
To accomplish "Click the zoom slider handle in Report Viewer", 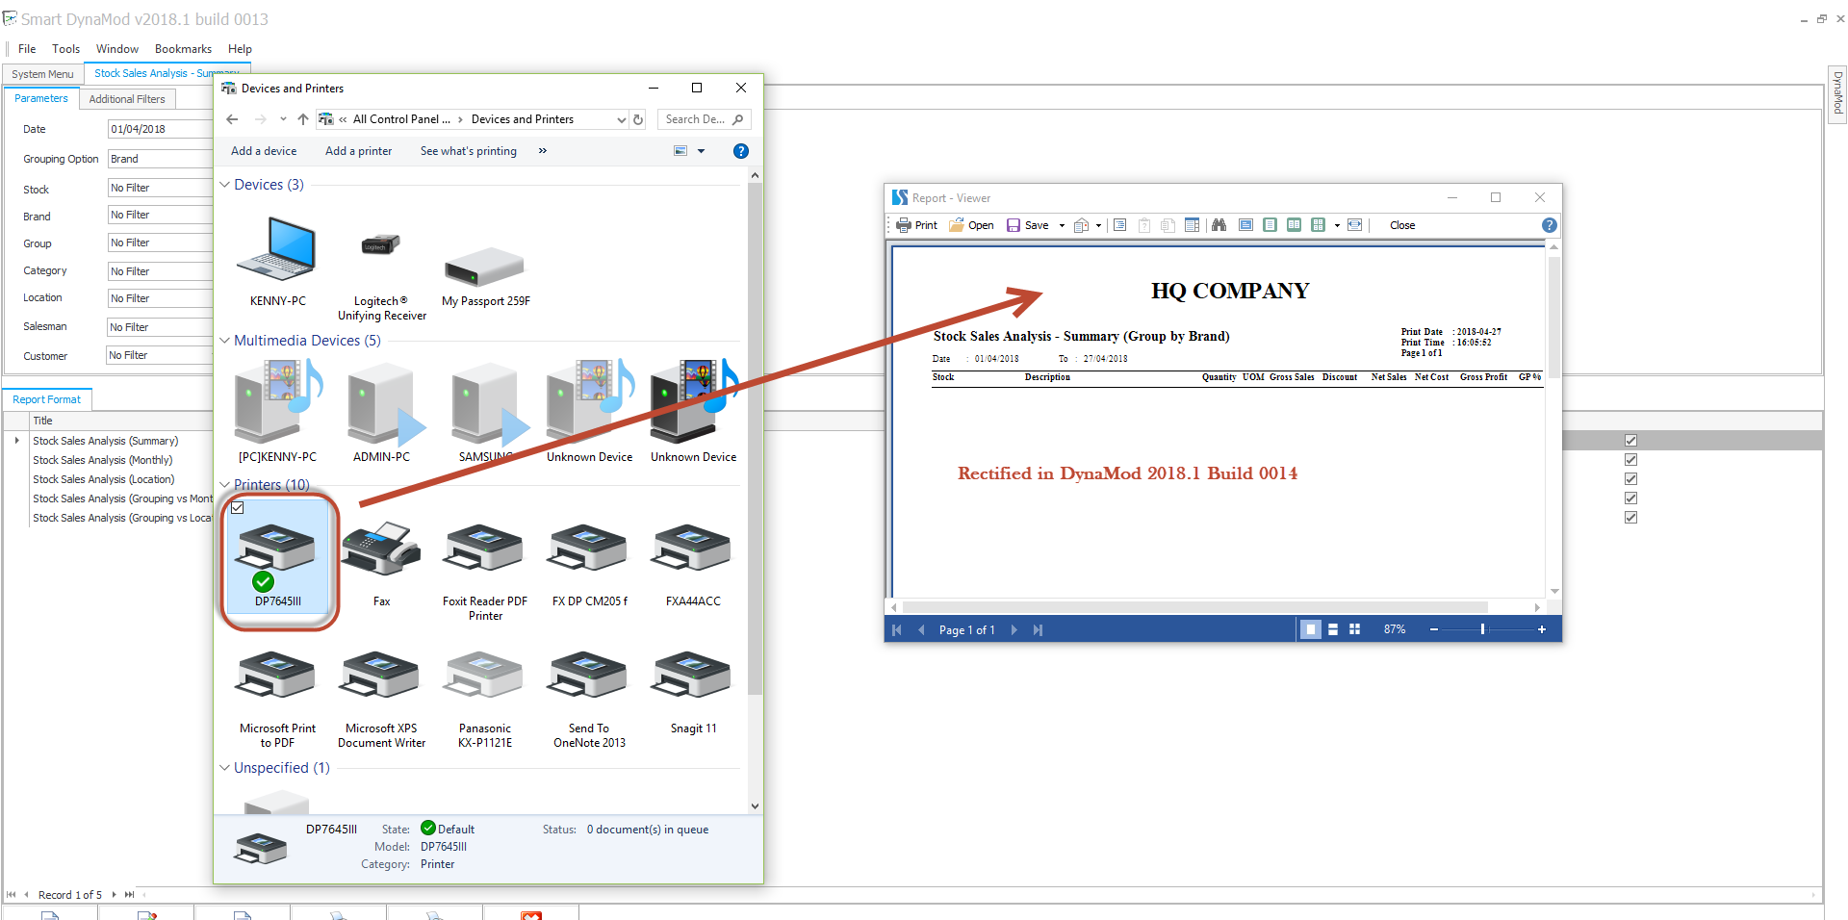I will pyautogui.click(x=1482, y=629).
